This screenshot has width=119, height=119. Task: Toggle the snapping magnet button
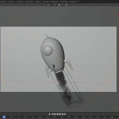(59, 5)
